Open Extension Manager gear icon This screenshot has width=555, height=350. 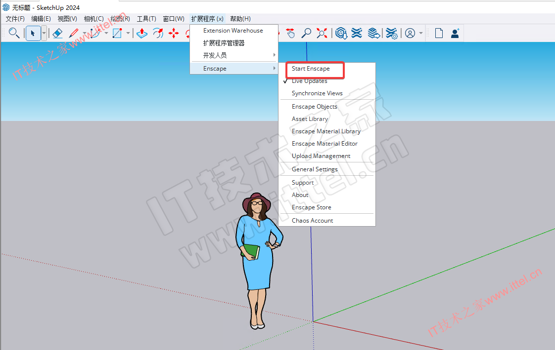(x=391, y=33)
